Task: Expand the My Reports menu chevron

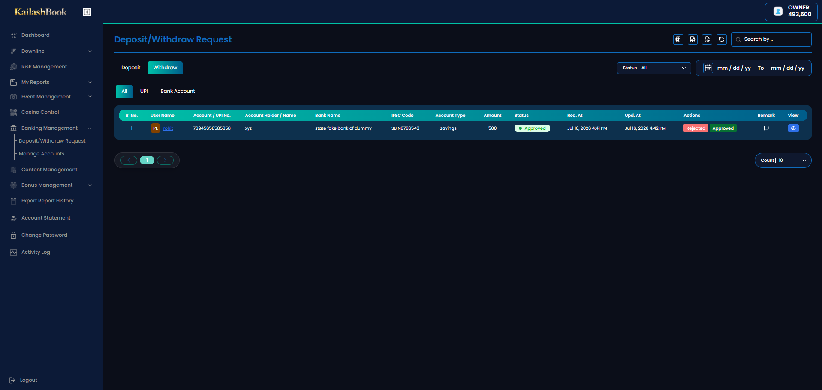Action: 90,82
